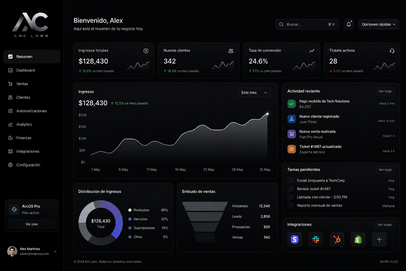Click the Finanzas sidebar icon

click(10, 138)
